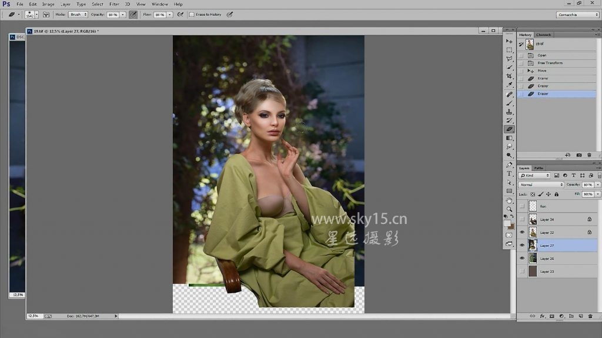The height and width of the screenshot is (338, 602).
Task: Toggle tablet pressure controls opacity button
Action: [x=133, y=15]
